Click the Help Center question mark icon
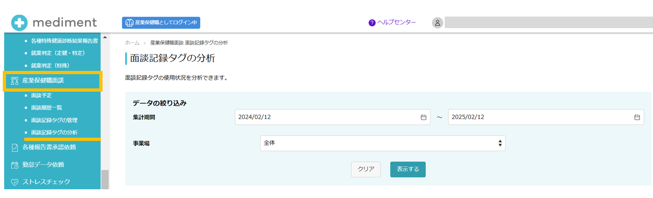 click(x=372, y=23)
